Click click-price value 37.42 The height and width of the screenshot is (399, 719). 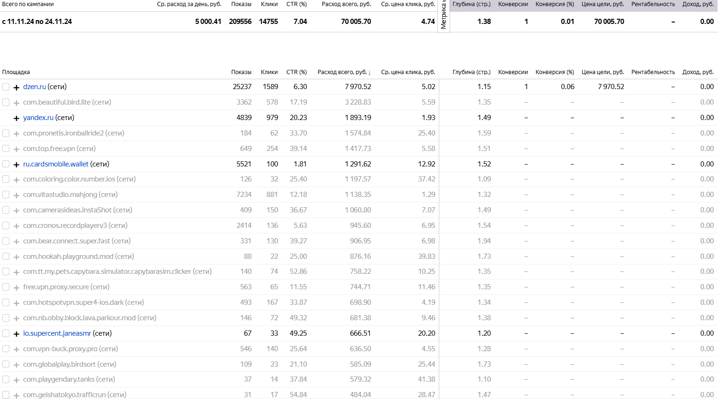pyautogui.click(x=427, y=179)
